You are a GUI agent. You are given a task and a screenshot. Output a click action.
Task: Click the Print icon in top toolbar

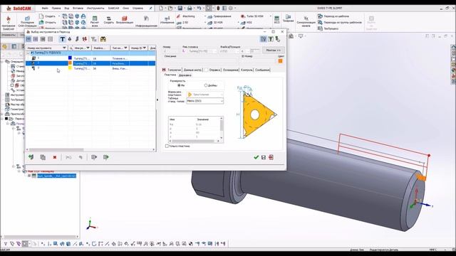pyautogui.click(x=190, y=8)
